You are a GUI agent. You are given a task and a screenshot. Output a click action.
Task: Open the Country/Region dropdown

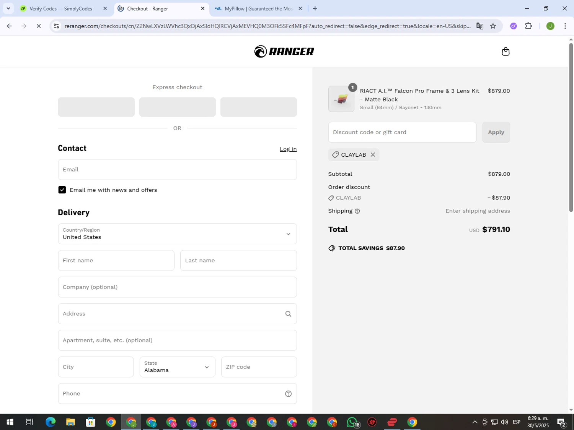coord(177,234)
